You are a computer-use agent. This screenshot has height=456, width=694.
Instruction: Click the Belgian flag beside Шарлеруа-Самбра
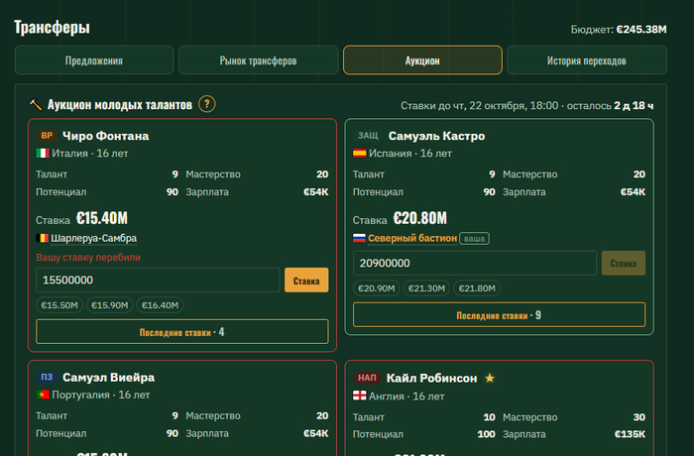(x=42, y=238)
